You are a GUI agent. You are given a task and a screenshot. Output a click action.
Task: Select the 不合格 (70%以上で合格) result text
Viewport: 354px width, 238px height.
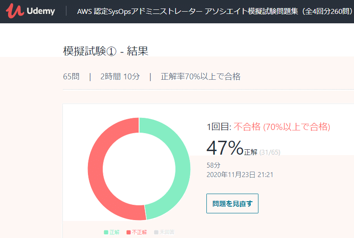coord(282,127)
